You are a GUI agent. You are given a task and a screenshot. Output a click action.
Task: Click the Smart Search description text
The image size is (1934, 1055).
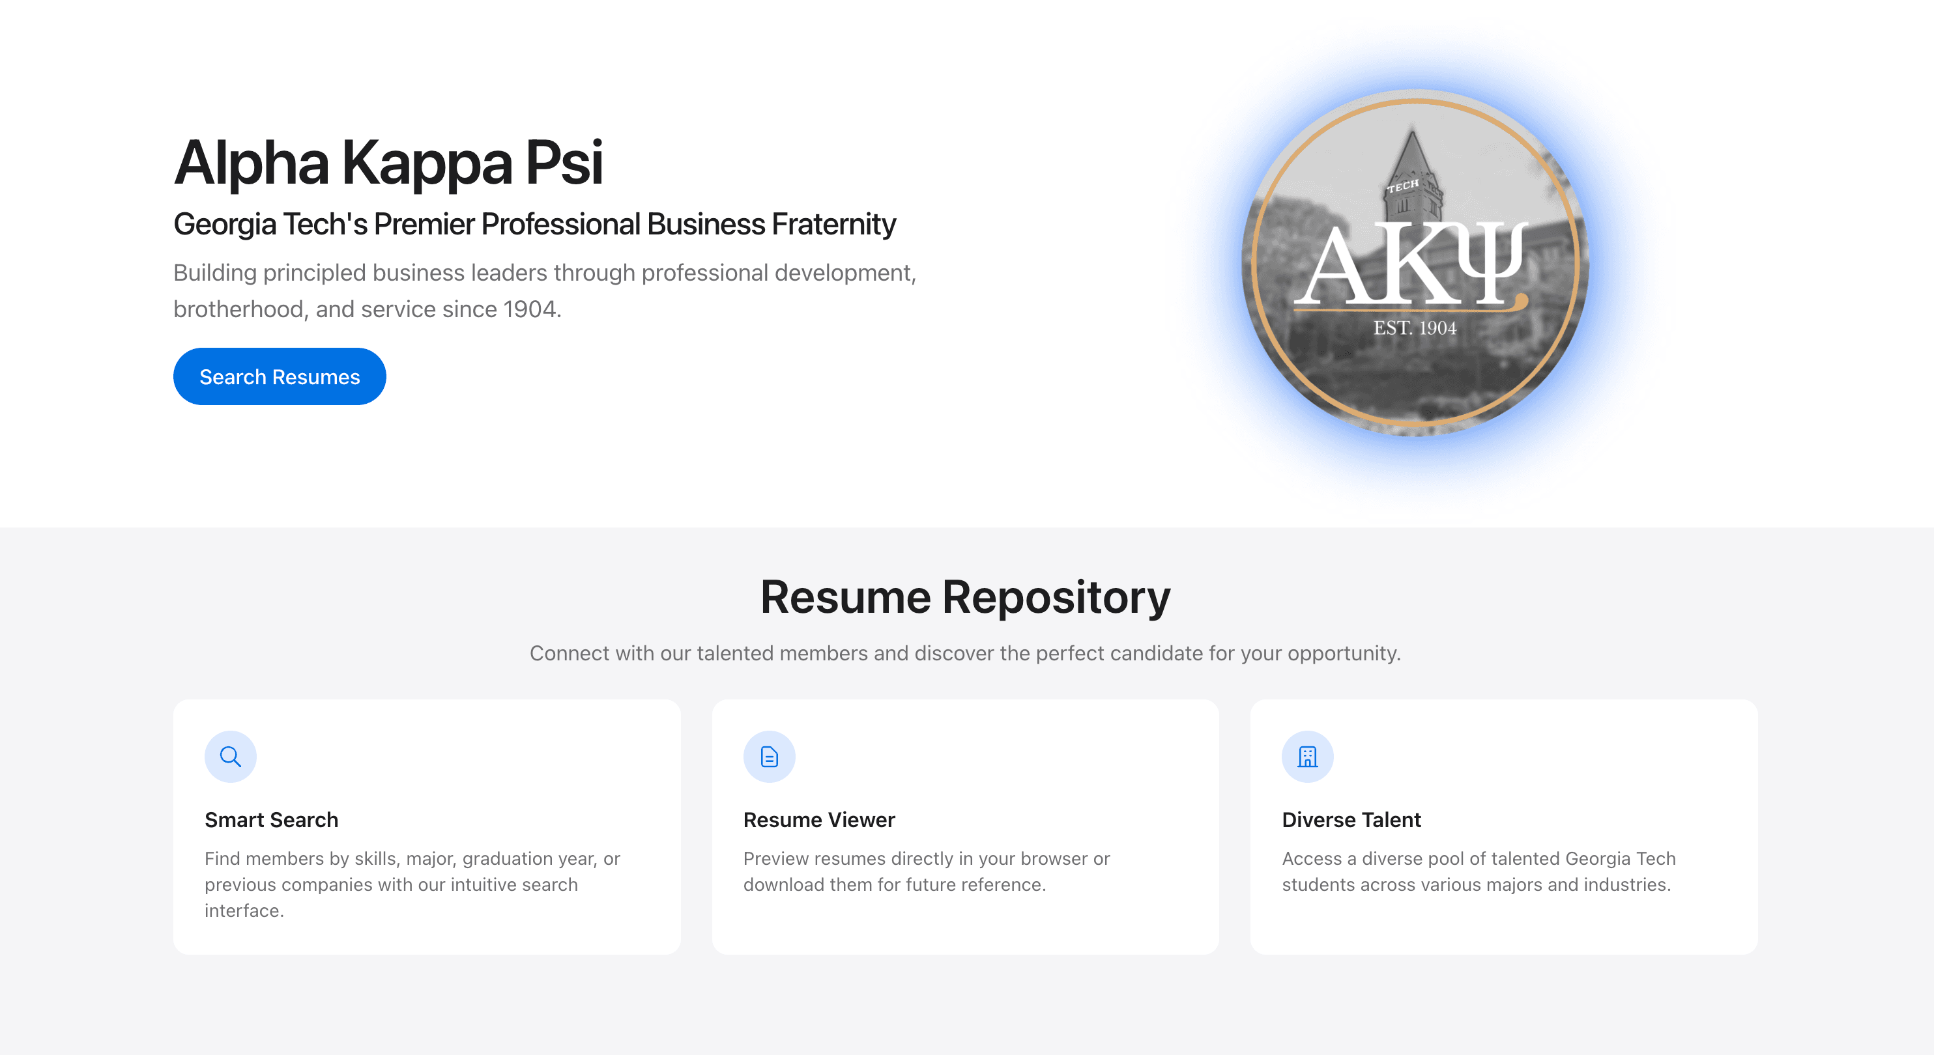[412, 884]
